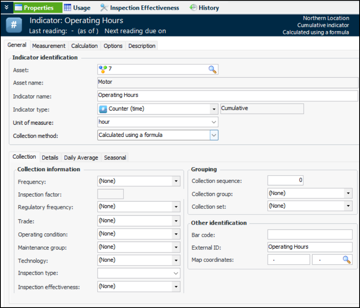Click the large hash indicator icon
Viewport: 360px width, 308px height.
pyautogui.click(x=14, y=25)
